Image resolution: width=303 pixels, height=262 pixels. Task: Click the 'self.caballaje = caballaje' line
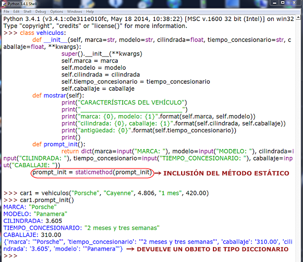98,89
